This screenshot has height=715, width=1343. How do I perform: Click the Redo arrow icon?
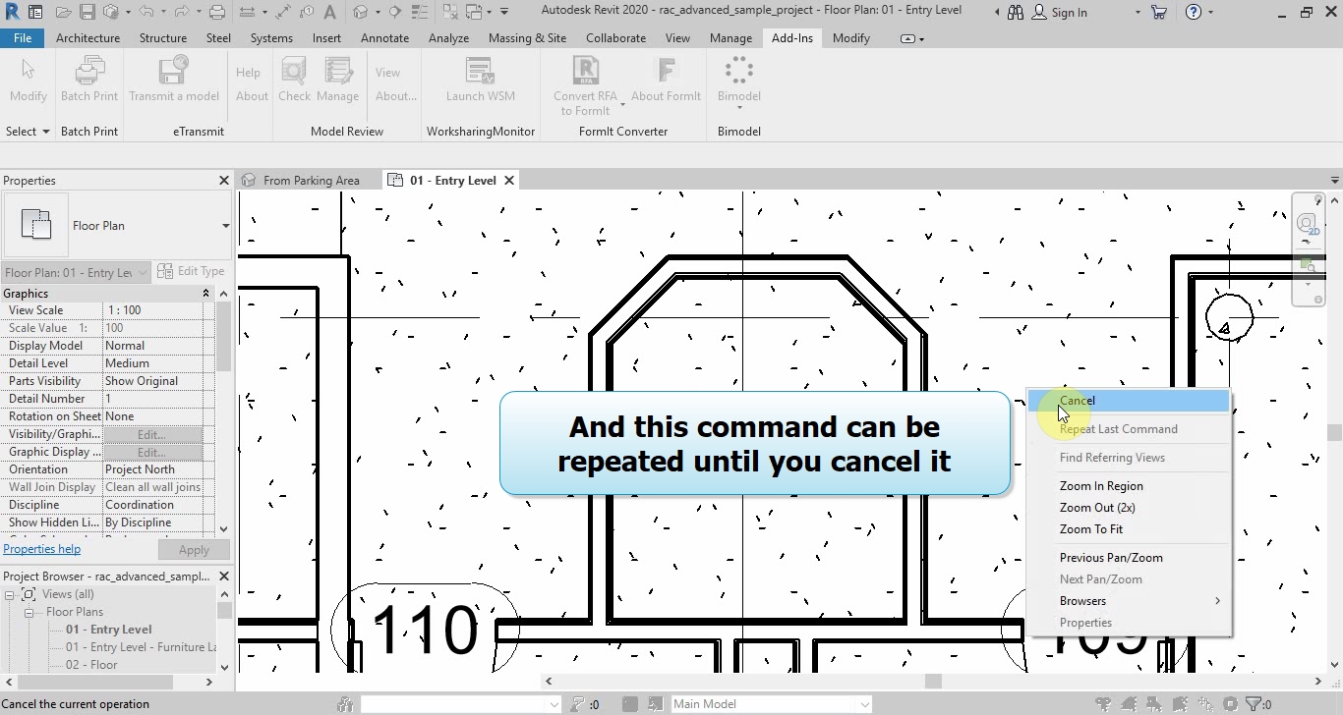[181, 12]
